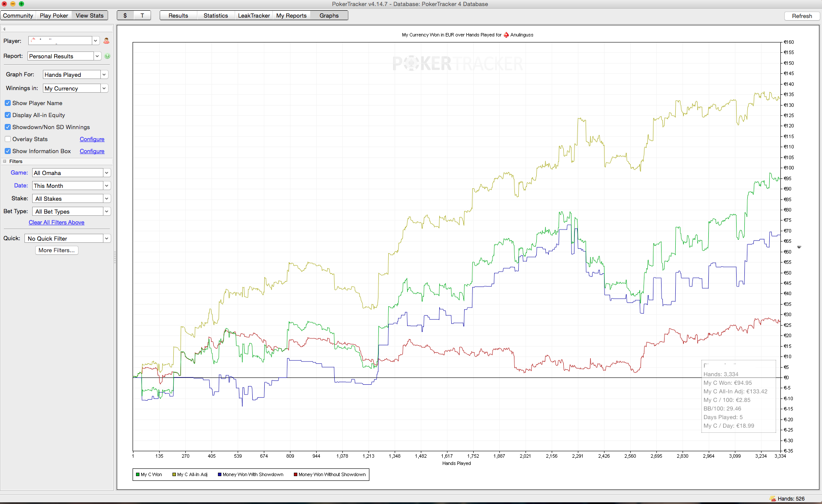This screenshot has width=822, height=504.
Task: Switch to the Community tab
Action: pyautogui.click(x=18, y=15)
